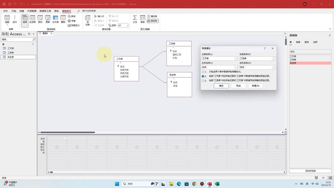This screenshot has width=334, height=188.
Task: Toggle the 汇总 (Totals) sigma icon
Action: 135,19
